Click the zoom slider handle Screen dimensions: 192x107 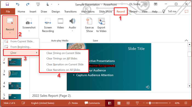[x=150, y=103]
